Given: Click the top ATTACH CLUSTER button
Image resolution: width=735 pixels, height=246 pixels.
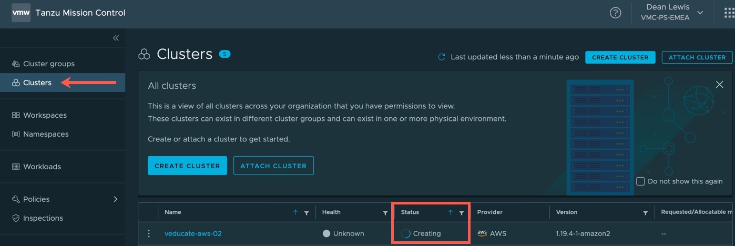Looking at the screenshot, I should (x=697, y=57).
